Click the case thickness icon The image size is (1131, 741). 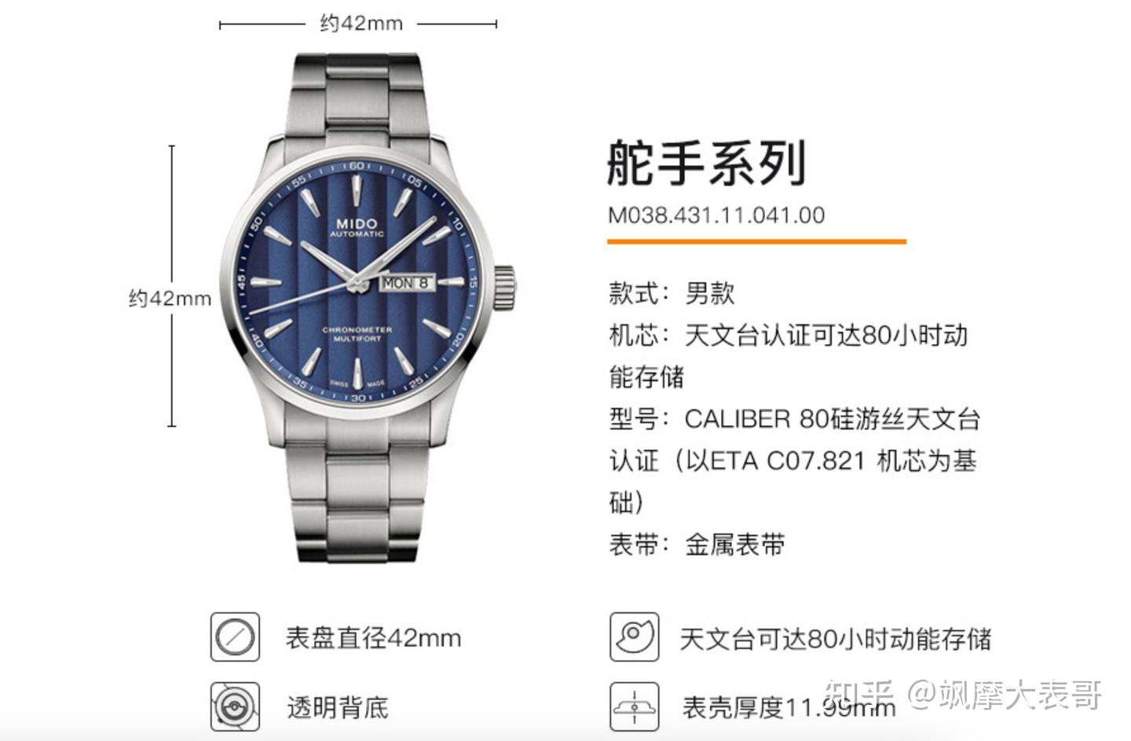click(635, 706)
